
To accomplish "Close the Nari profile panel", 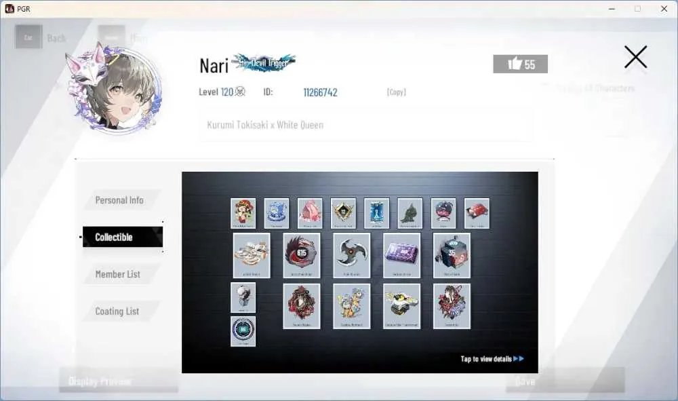I will pyautogui.click(x=636, y=57).
